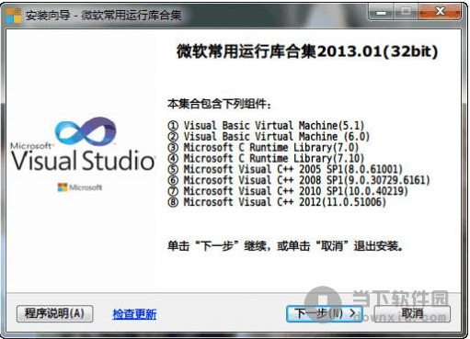The height and width of the screenshot is (339, 470).
Task: Click the Visual Studio infinity logo
Action: point(86,130)
